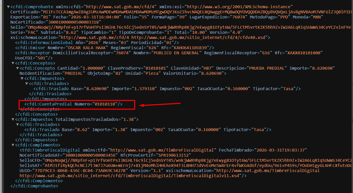Image resolution: width=353 pixels, height=193 pixels.
Task: Collapse cfdi:Traslados nested within the Concepto
Action: (27, 83)
